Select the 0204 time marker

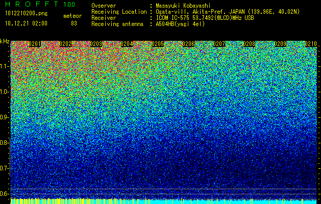click(x=127, y=44)
